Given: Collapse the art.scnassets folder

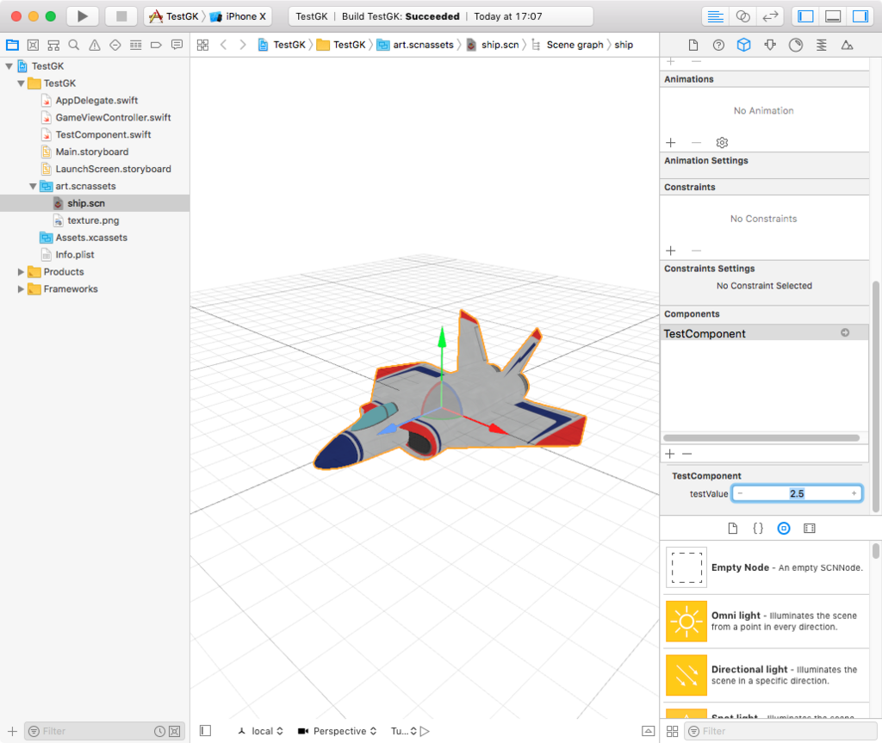Looking at the screenshot, I should [33, 186].
